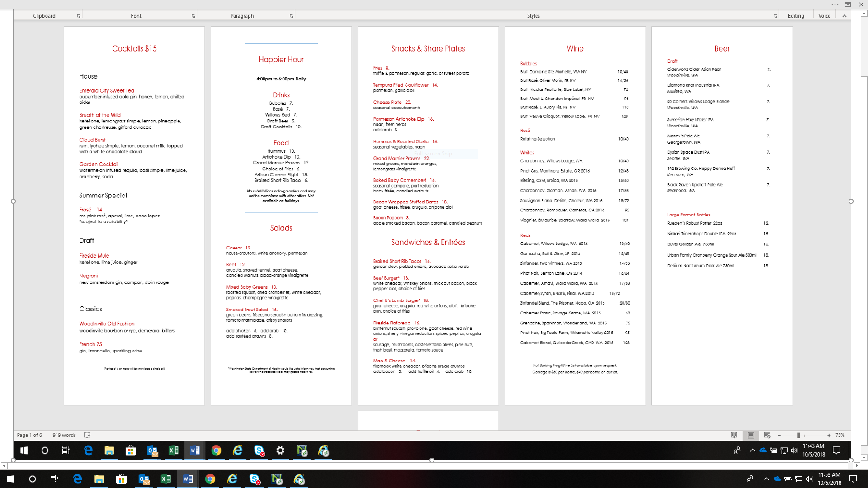
Task: Open the Clipboard pane dialog launcher
Action: [x=79, y=16]
